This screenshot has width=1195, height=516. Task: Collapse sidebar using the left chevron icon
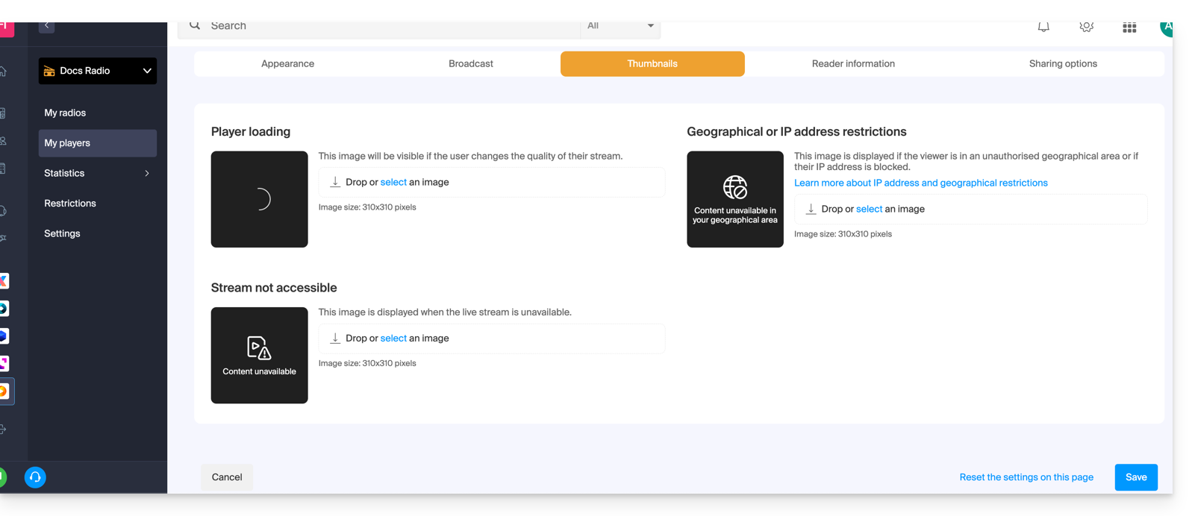click(x=46, y=26)
